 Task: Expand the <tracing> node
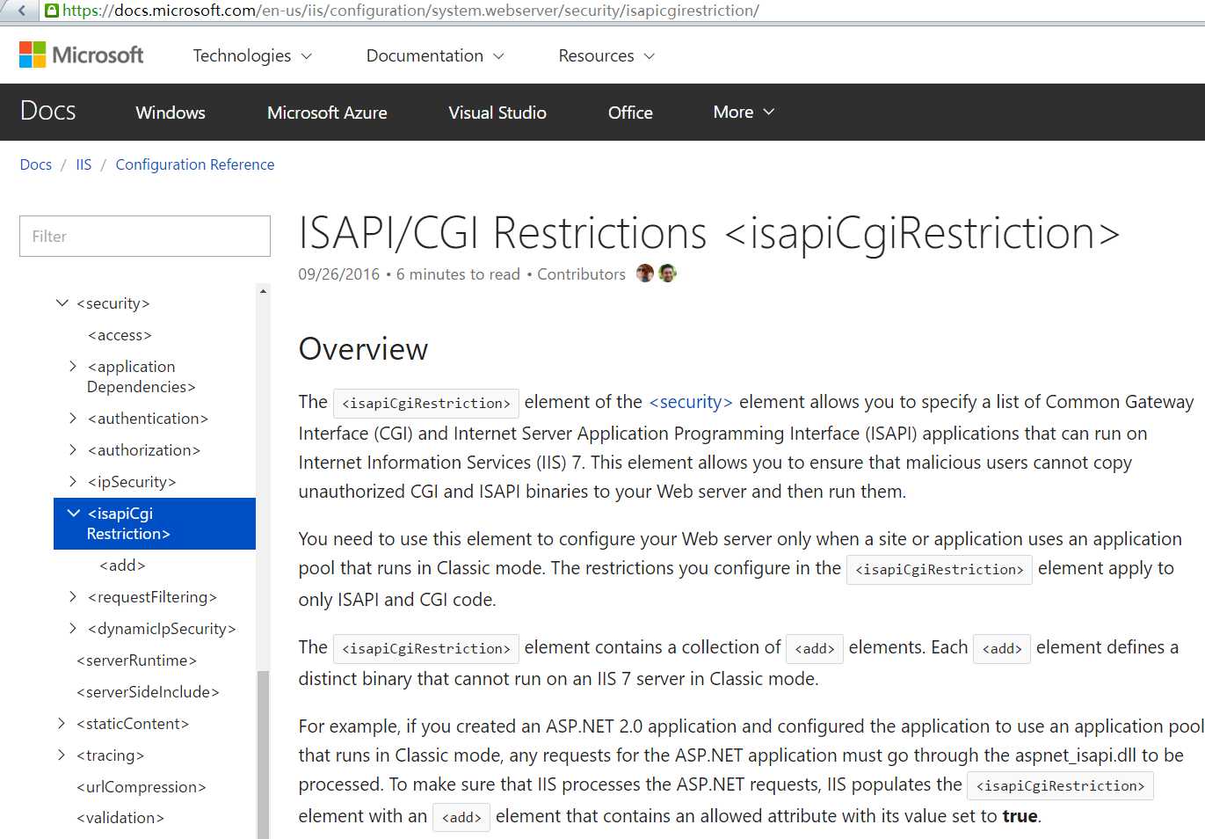[x=62, y=755]
